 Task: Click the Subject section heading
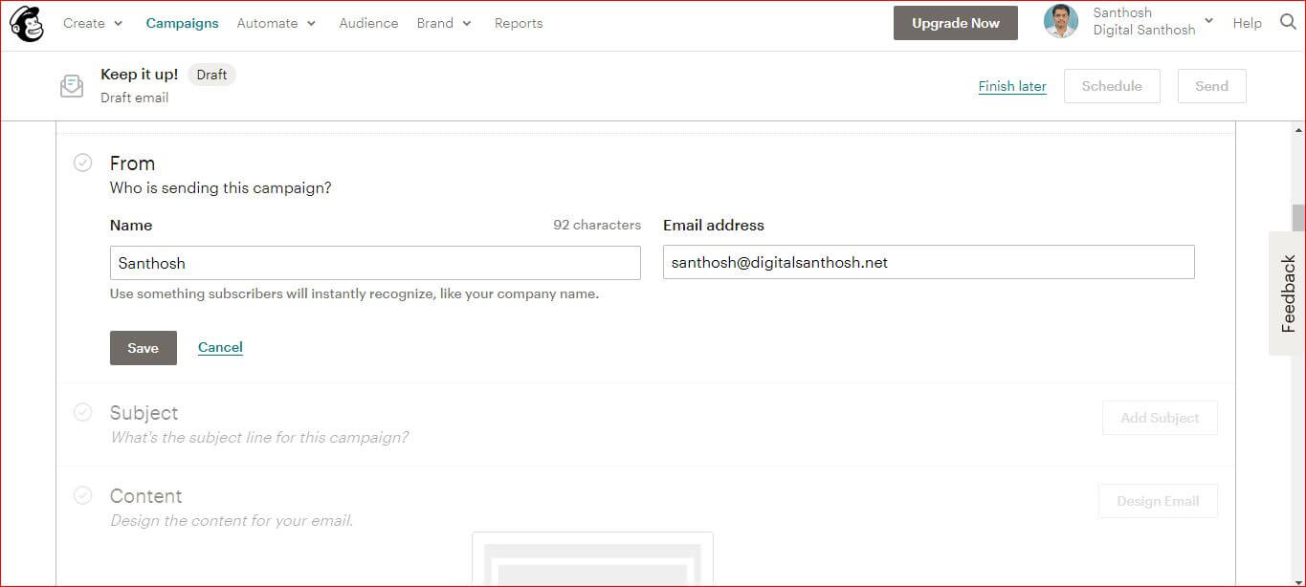pyautogui.click(x=144, y=413)
